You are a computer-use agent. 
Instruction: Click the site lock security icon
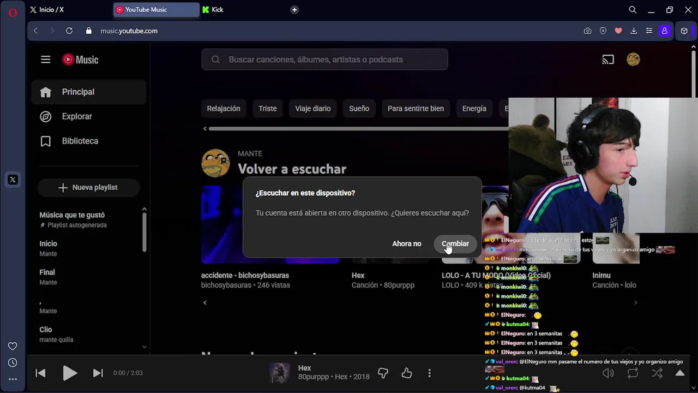point(89,31)
